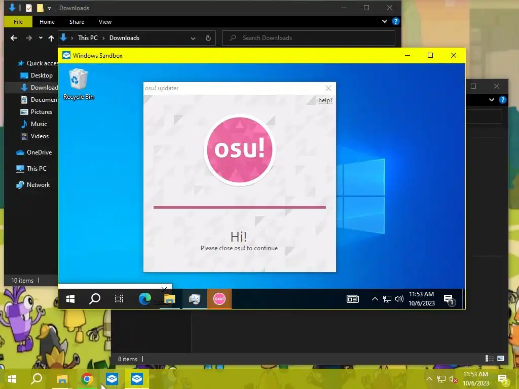Maximize the Windows Sandbox window
The image size is (519, 389).
point(430,55)
